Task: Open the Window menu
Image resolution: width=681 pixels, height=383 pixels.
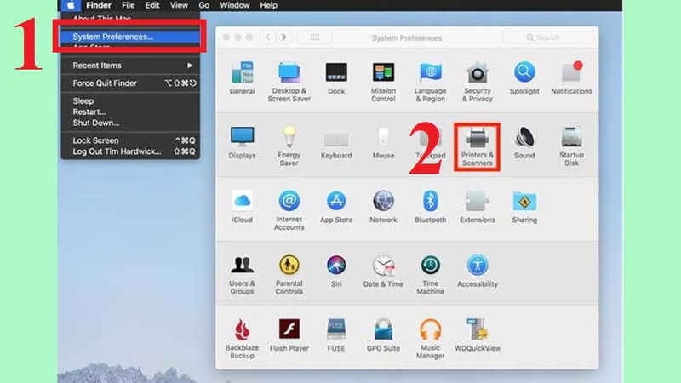Action: pos(235,5)
